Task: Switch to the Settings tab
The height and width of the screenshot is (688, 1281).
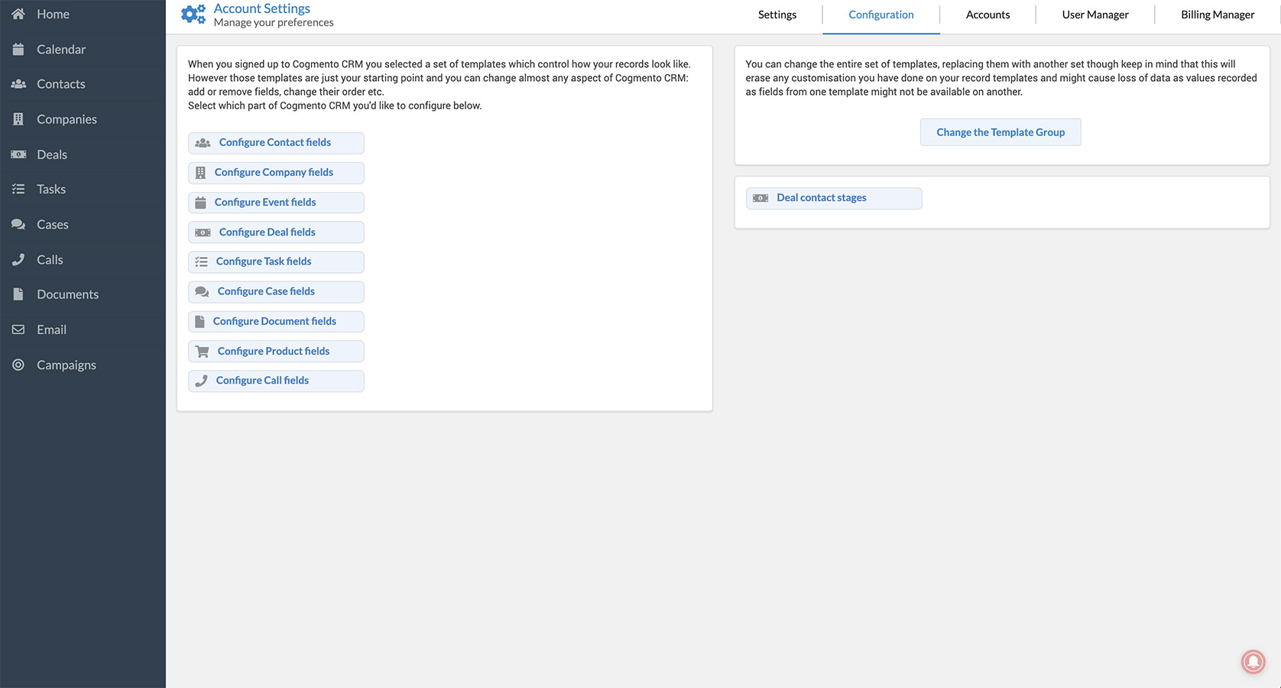Action: pyautogui.click(x=777, y=15)
